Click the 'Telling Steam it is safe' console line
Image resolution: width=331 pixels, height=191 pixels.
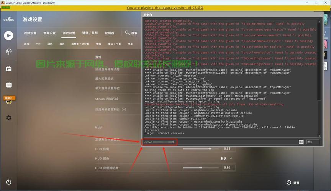coord(179,90)
